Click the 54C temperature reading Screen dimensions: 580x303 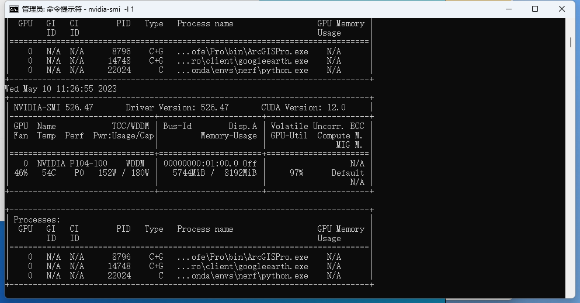click(x=48, y=173)
